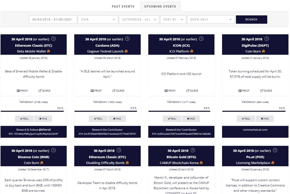Select the UPCOMING EVENTS tab
This screenshot has height=194, width=290.
(x=160, y=6)
